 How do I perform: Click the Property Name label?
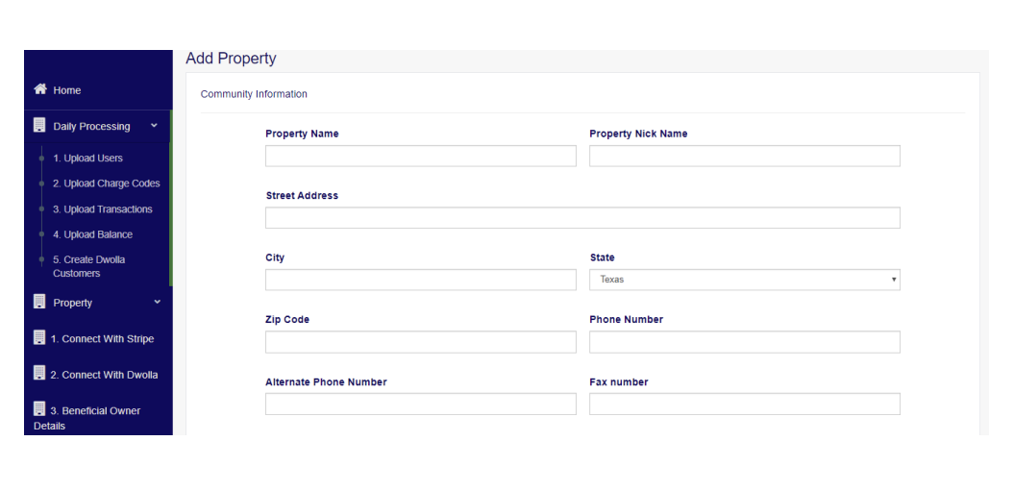tap(302, 134)
